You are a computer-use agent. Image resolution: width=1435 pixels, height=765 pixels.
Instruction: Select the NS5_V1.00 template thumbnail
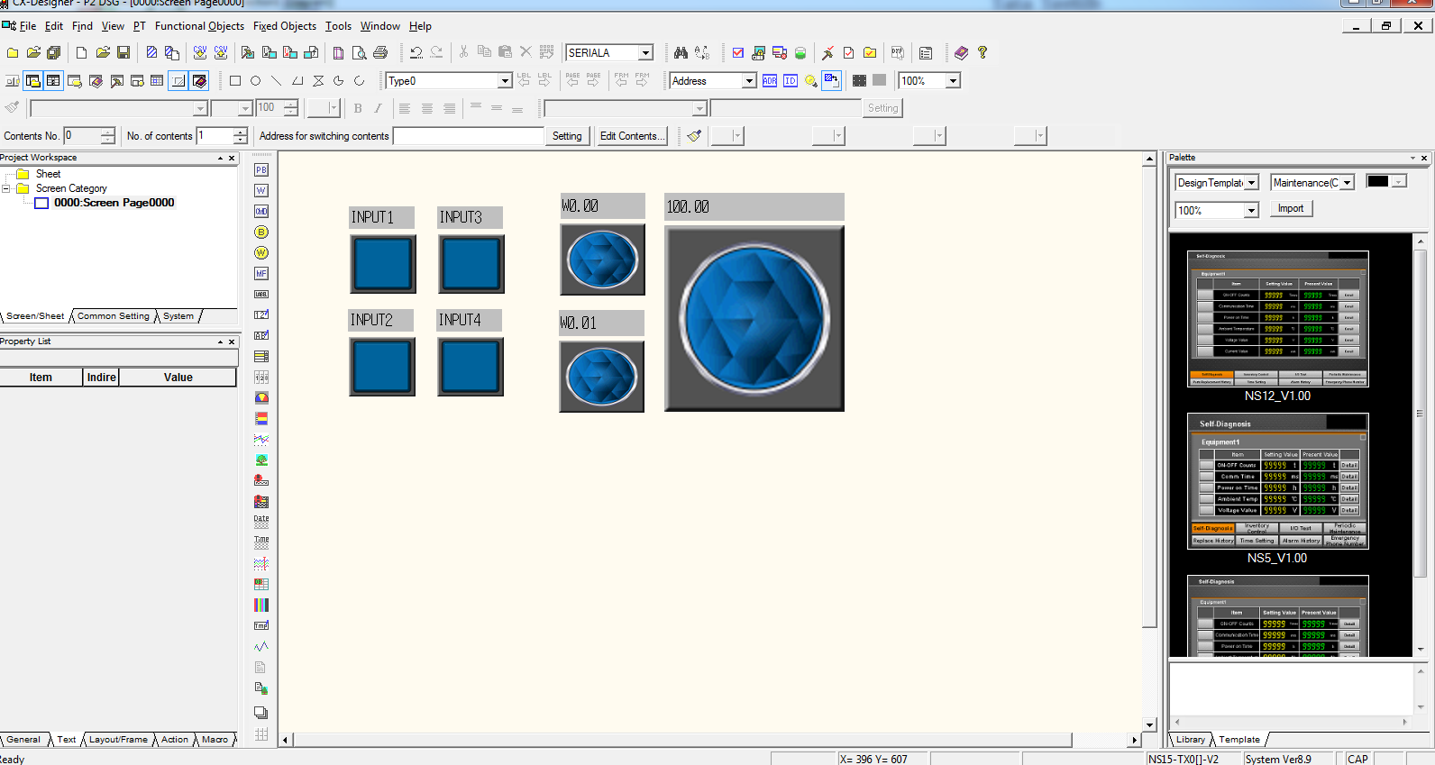1277,481
